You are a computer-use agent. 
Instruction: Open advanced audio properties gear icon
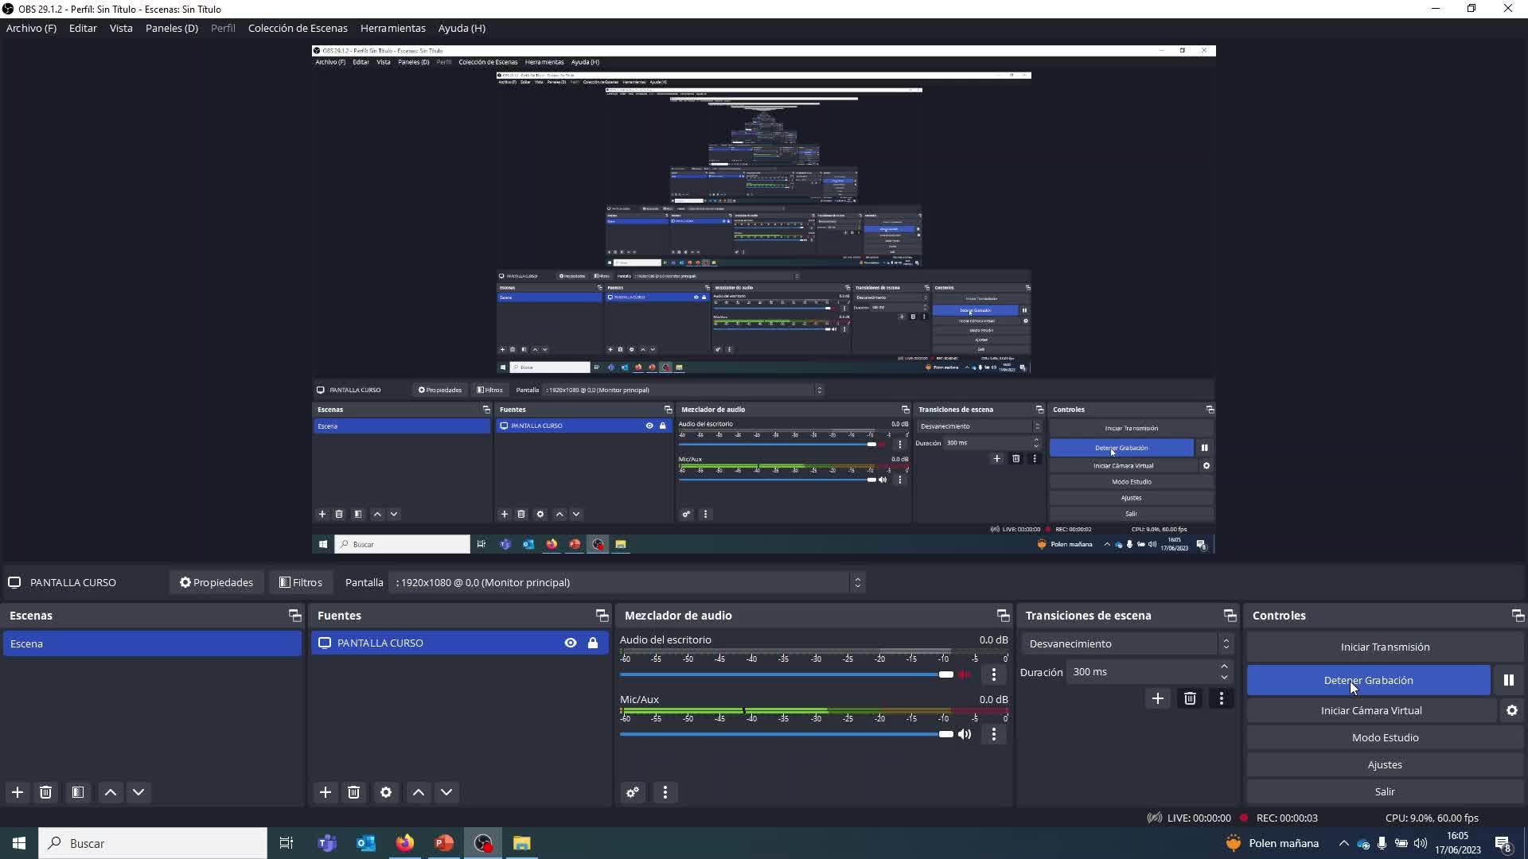pos(633,792)
